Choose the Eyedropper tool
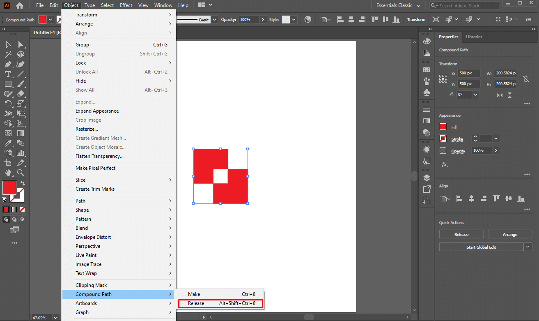Viewport: 539px width, 321px height. pos(8,143)
